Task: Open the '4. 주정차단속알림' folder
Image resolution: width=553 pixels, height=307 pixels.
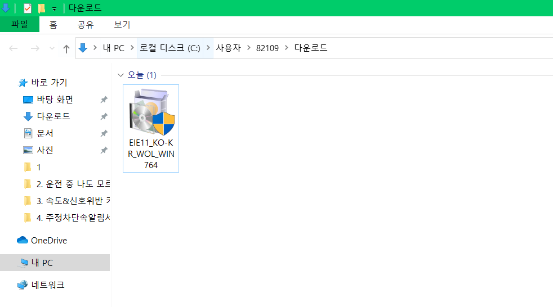Action: tap(73, 218)
